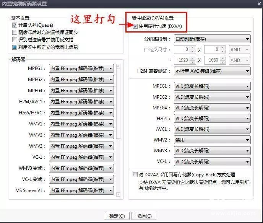This screenshot has height=223, width=263.
Task: Click 取消(C) button
Action: click(144, 216)
